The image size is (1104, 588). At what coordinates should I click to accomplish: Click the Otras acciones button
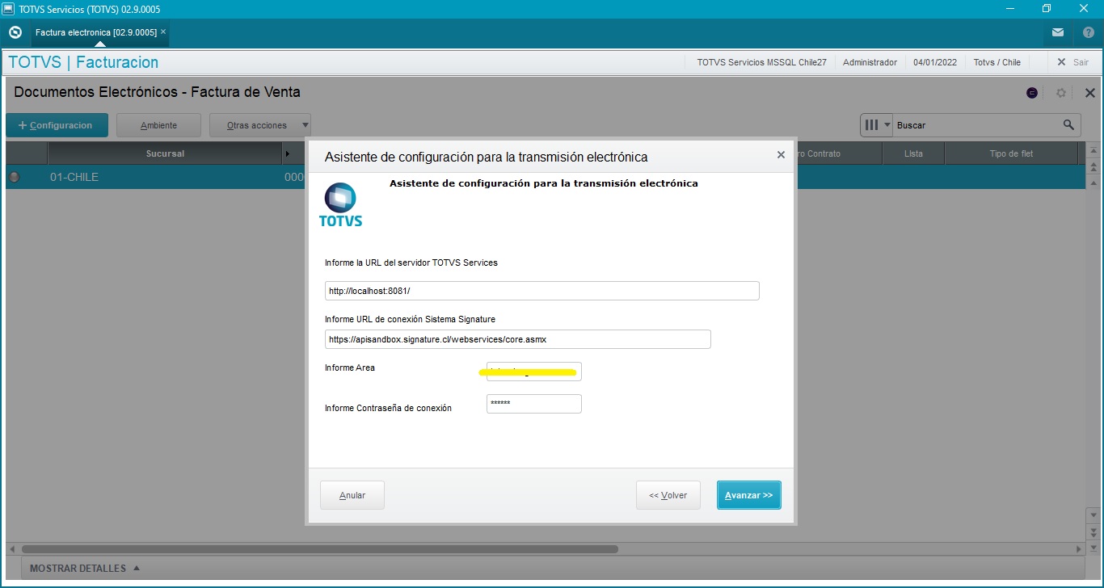click(x=256, y=125)
